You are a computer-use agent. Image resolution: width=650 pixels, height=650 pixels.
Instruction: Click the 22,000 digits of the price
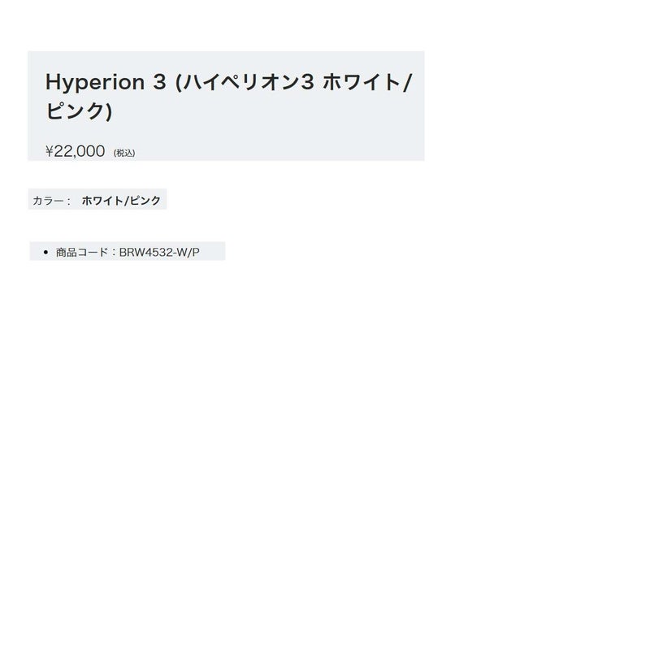point(80,151)
